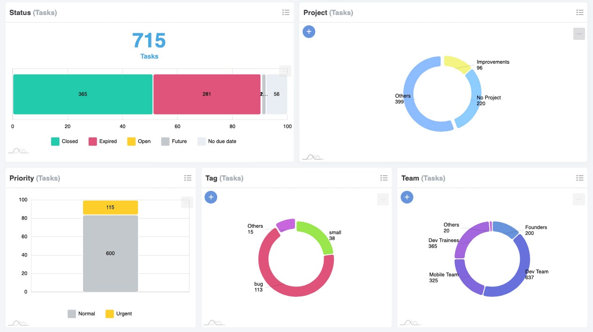The image size is (593, 332).
Task: Click the No due date legend swatch
Action: pyautogui.click(x=202, y=141)
